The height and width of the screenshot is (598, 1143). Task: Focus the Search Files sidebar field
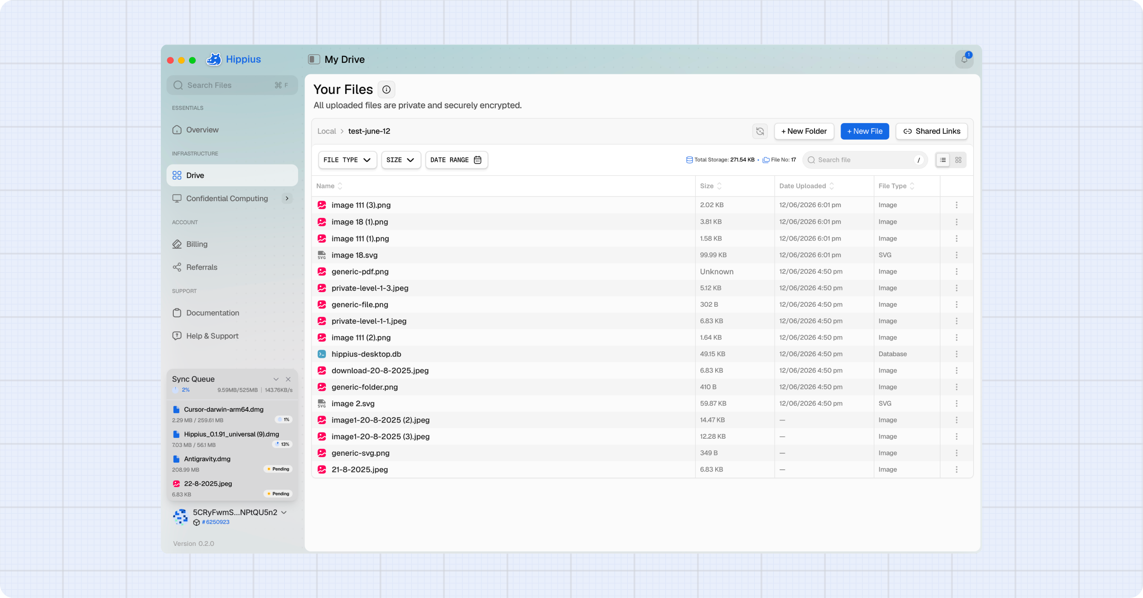tap(232, 85)
